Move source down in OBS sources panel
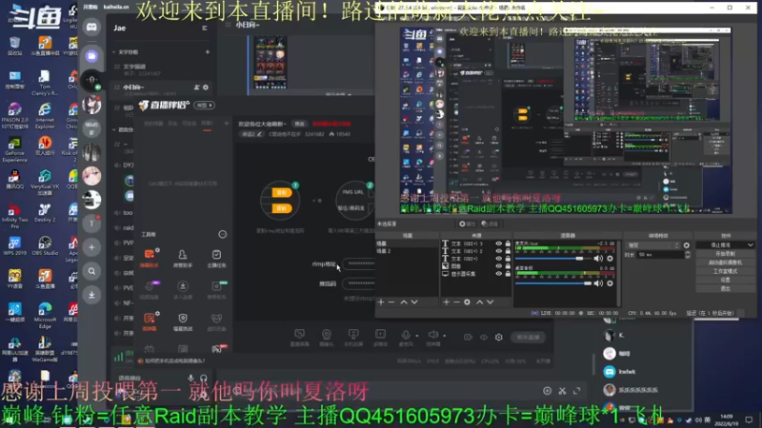Screen dimensions: 762x428 tap(491, 302)
